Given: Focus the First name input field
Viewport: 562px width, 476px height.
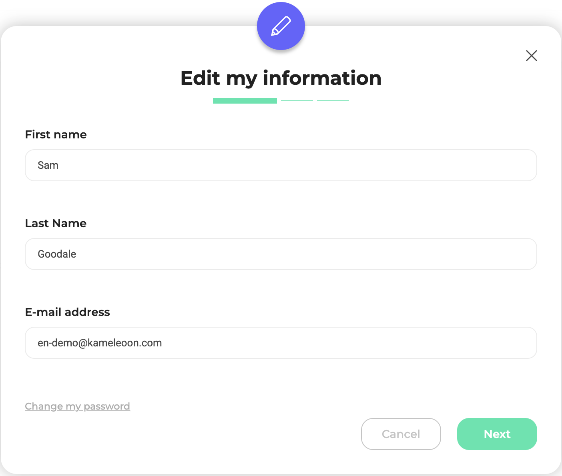Looking at the screenshot, I should (x=281, y=165).
